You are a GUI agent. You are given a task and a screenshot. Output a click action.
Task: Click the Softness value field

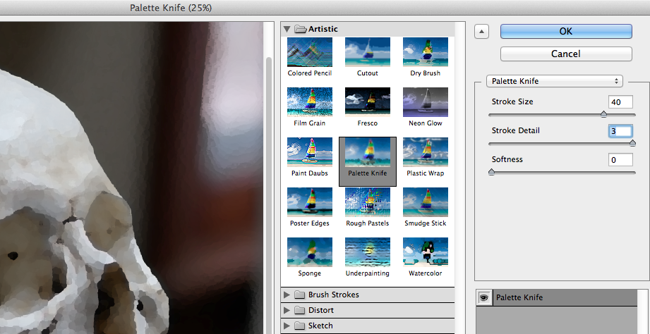620,160
